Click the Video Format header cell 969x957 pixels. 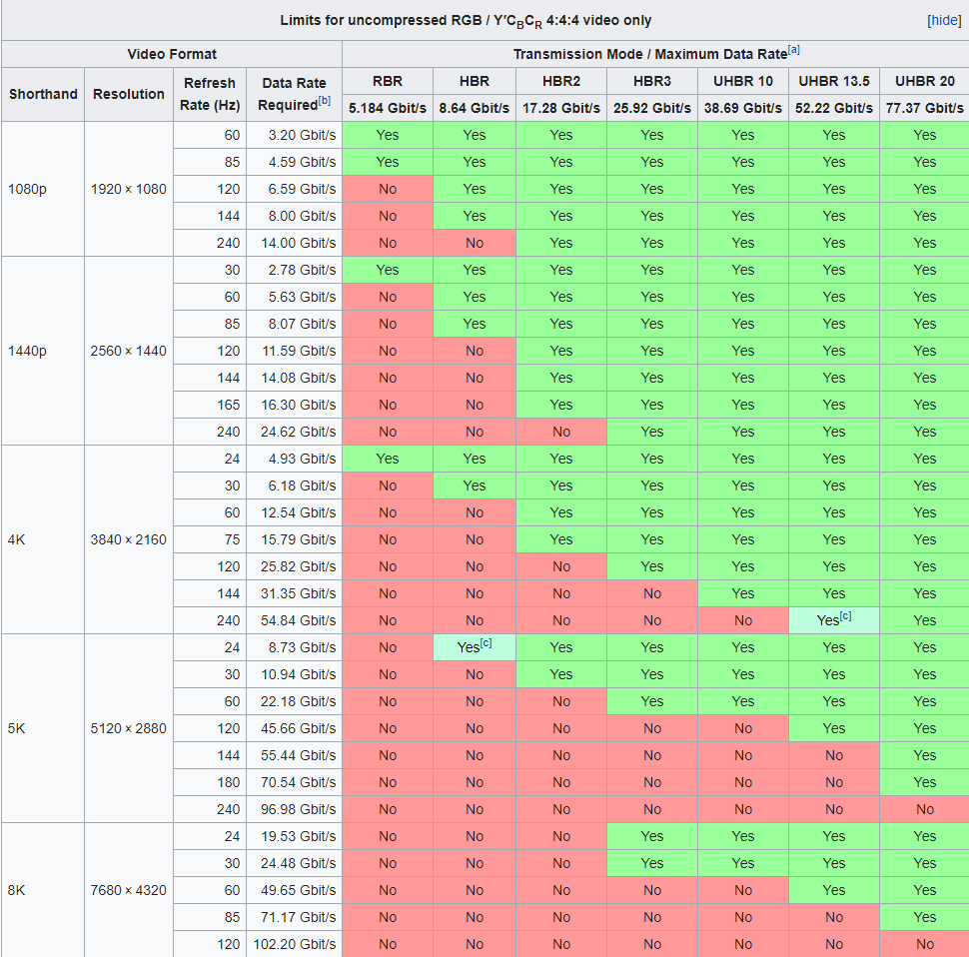pos(172,54)
